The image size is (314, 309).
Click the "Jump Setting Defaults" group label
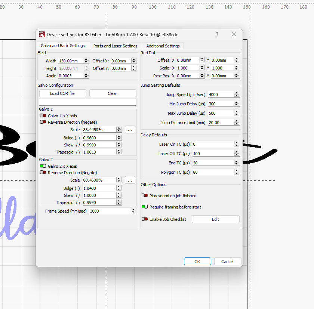[x=160, y=85]
